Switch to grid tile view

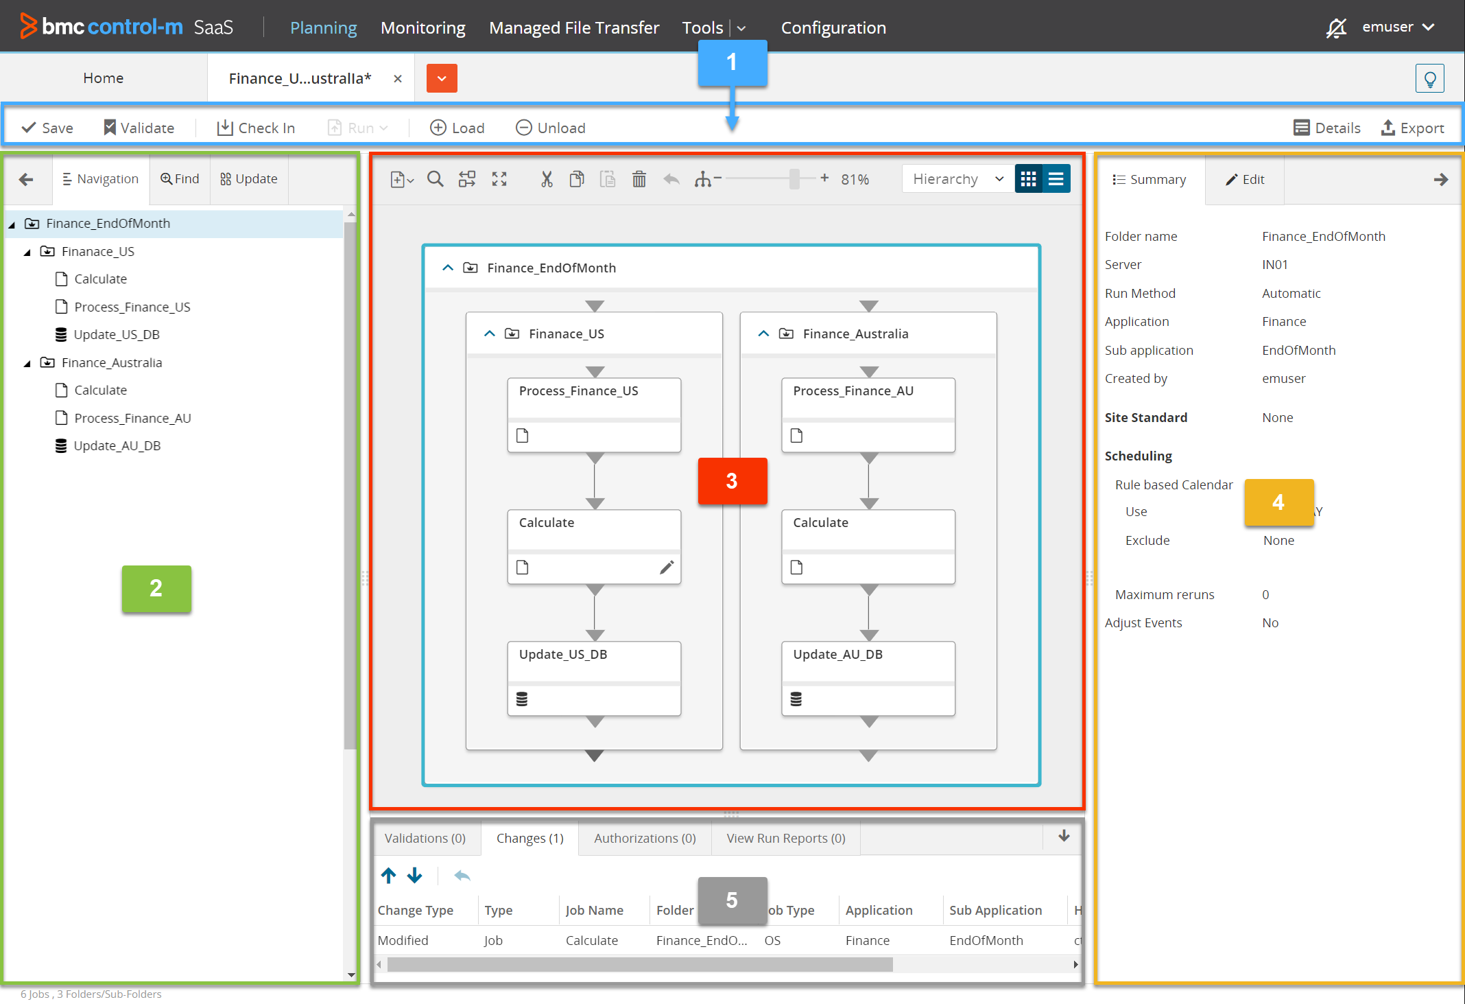tap(1028, 179)
